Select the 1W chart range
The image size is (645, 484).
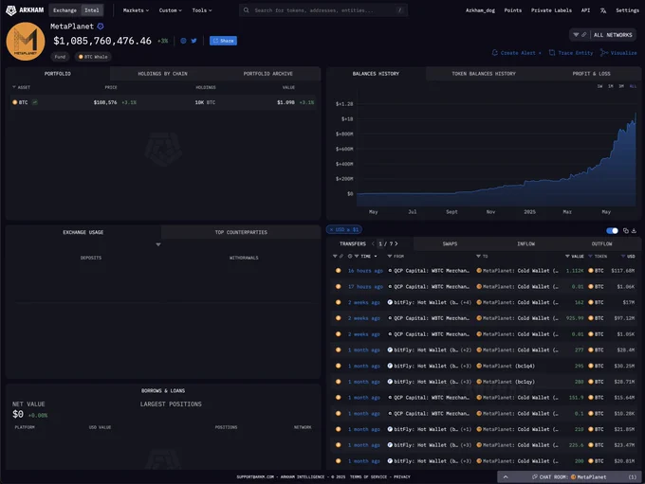(x=599, y=86)
